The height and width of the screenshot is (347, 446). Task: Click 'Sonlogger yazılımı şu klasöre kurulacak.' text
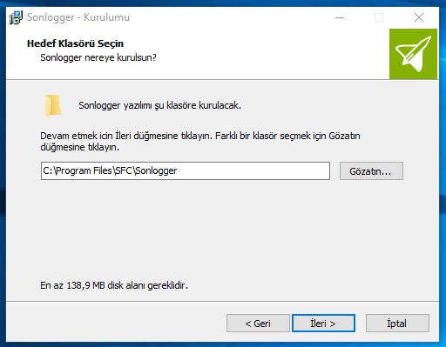point(159,105)
